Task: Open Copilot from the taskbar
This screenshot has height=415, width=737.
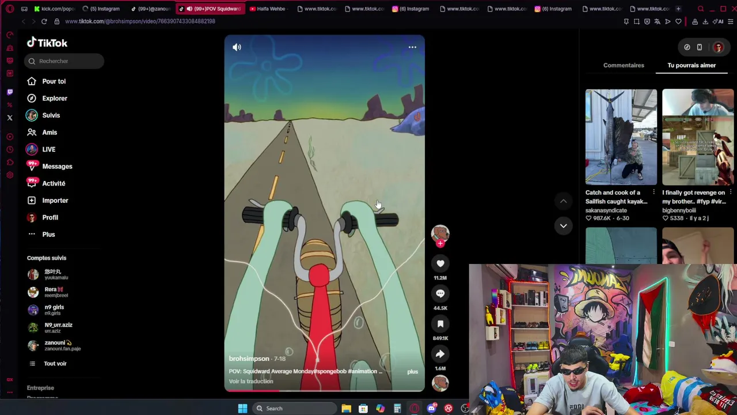Action: 380,409
